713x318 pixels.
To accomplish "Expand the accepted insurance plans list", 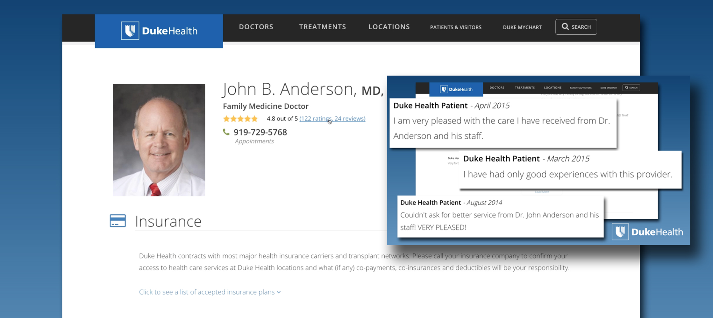I will 210,292.
